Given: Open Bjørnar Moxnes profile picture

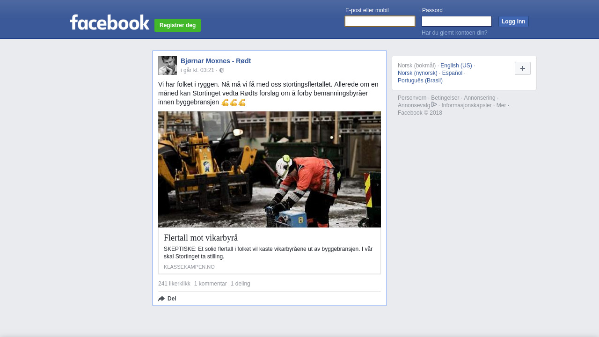Looking at the screenshot, I should (168, 66).
